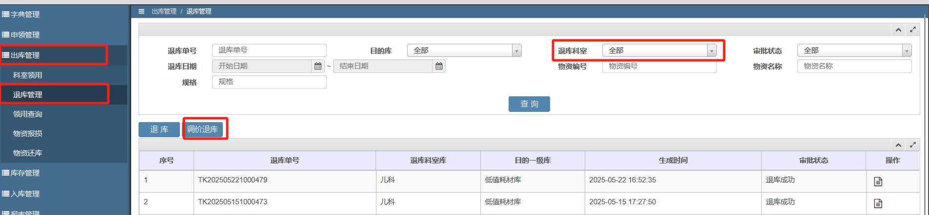The height and width of the screenshot is (215, 929).
Task: Open the start date calendar icon
Action: click(318, 66)
